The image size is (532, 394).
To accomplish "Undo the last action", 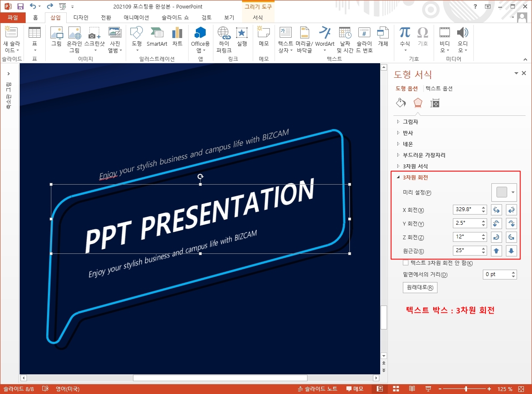I will 33,6.
